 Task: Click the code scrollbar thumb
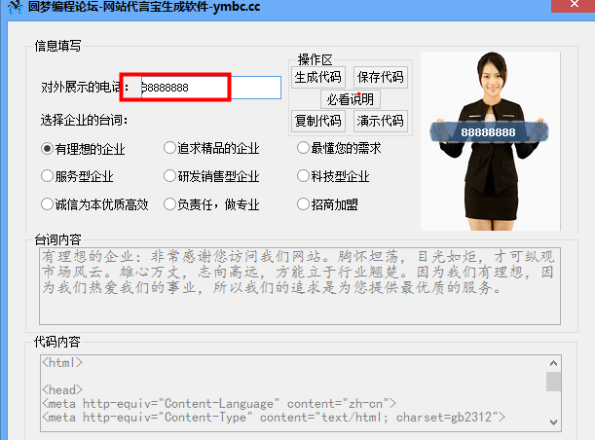pos(554,382)
